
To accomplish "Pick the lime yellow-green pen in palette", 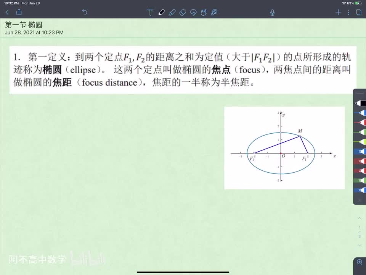I will coord(360,142).
